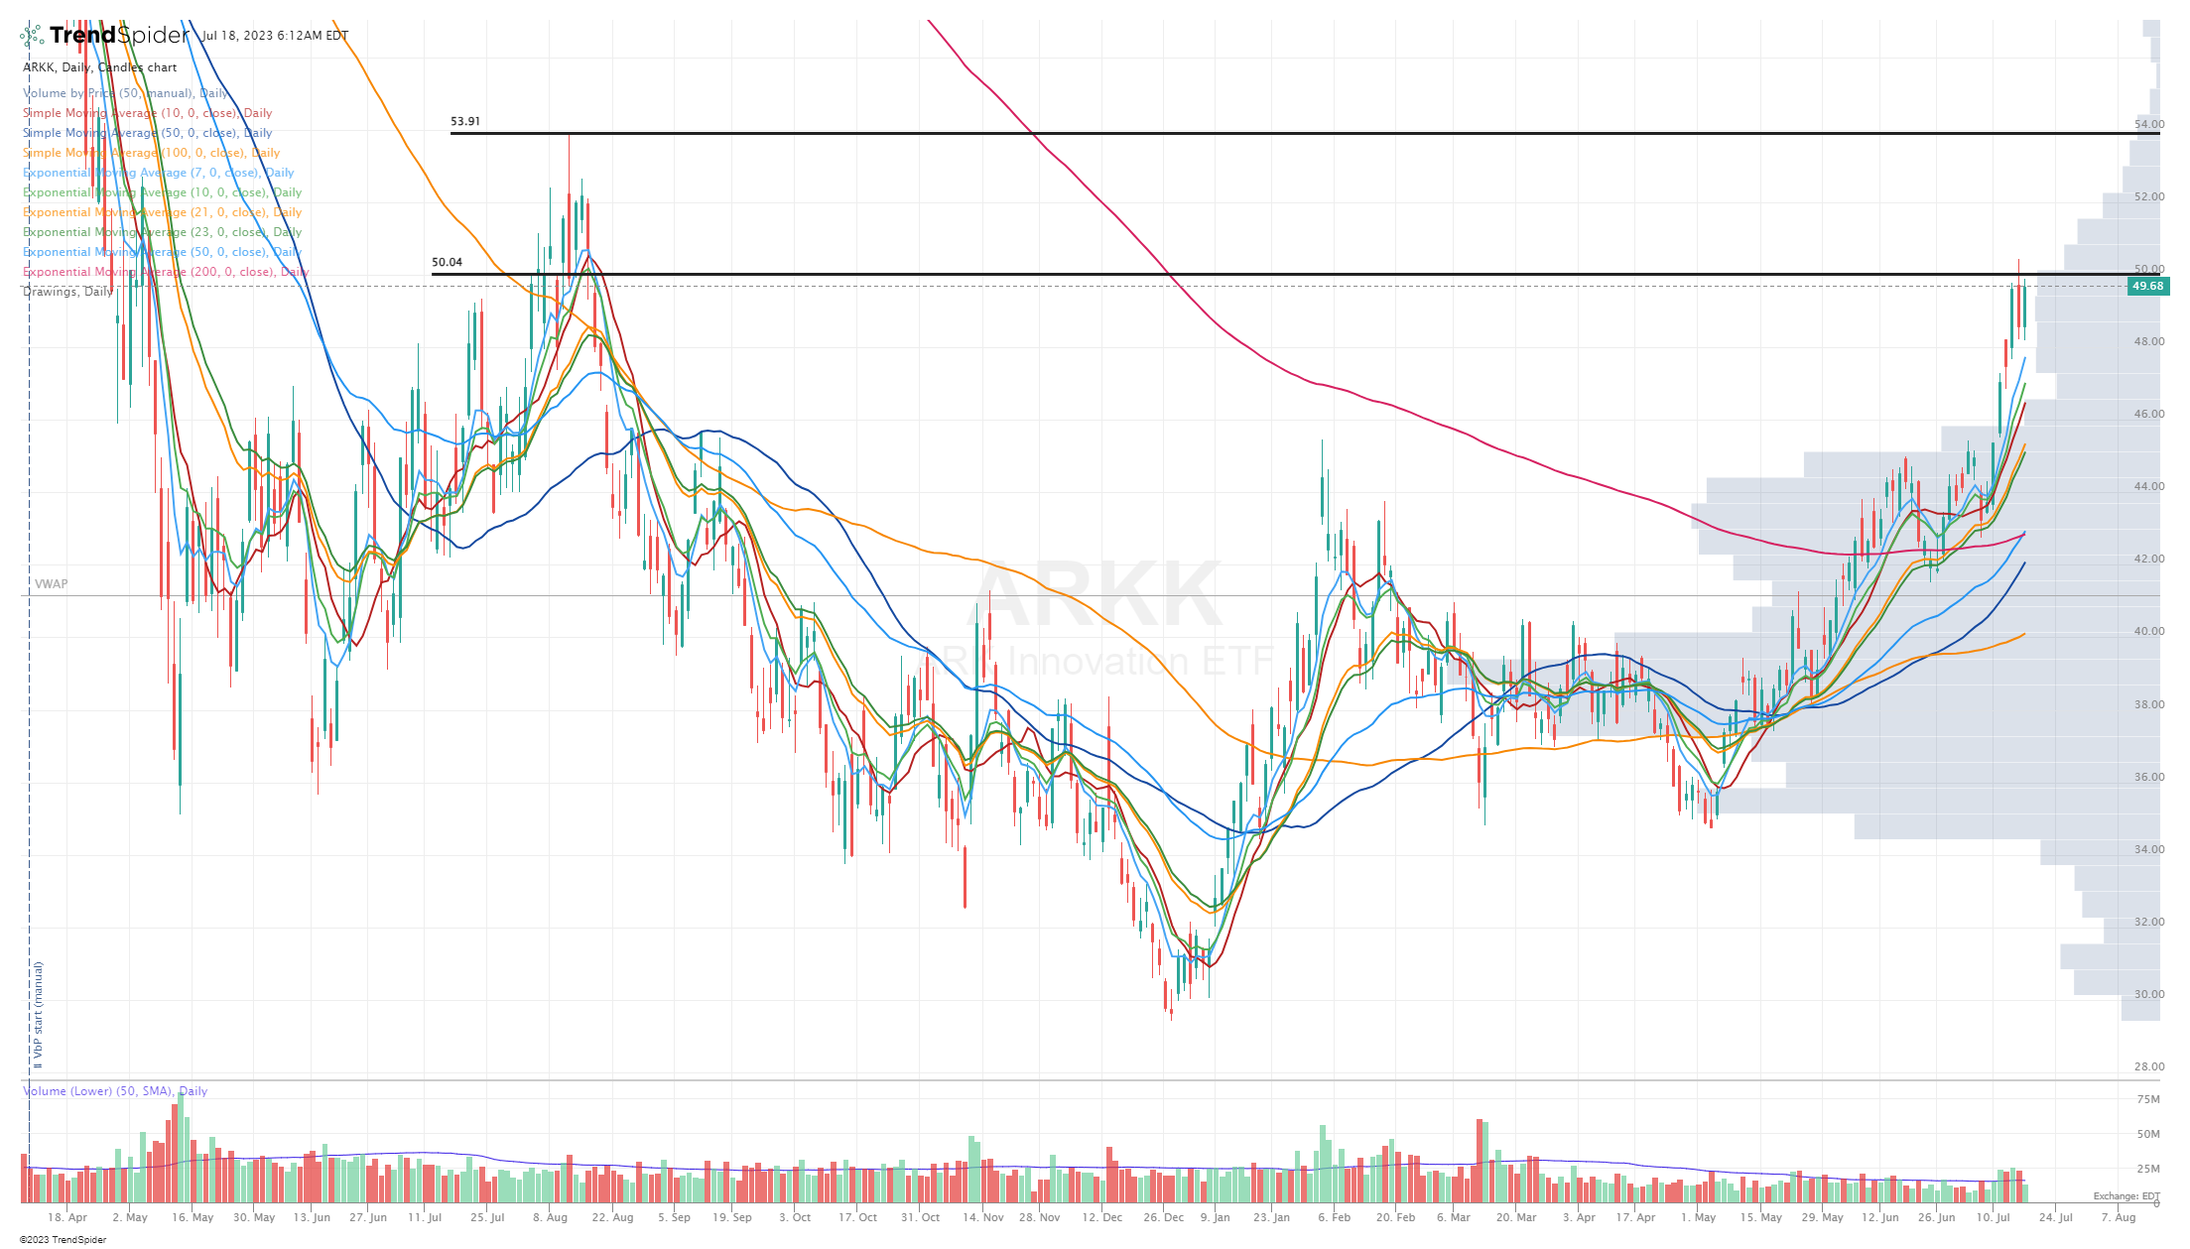Click the 50M volume axis label

point(2148,1135)
